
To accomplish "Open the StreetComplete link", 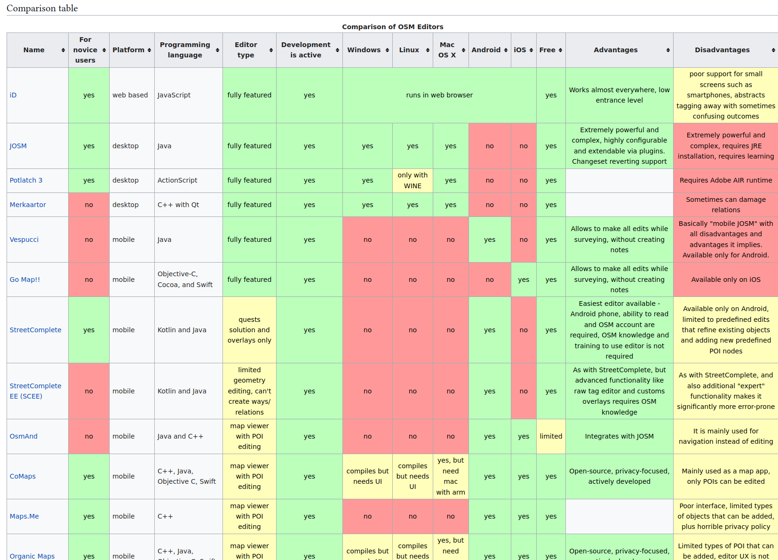I will [36, 330].
